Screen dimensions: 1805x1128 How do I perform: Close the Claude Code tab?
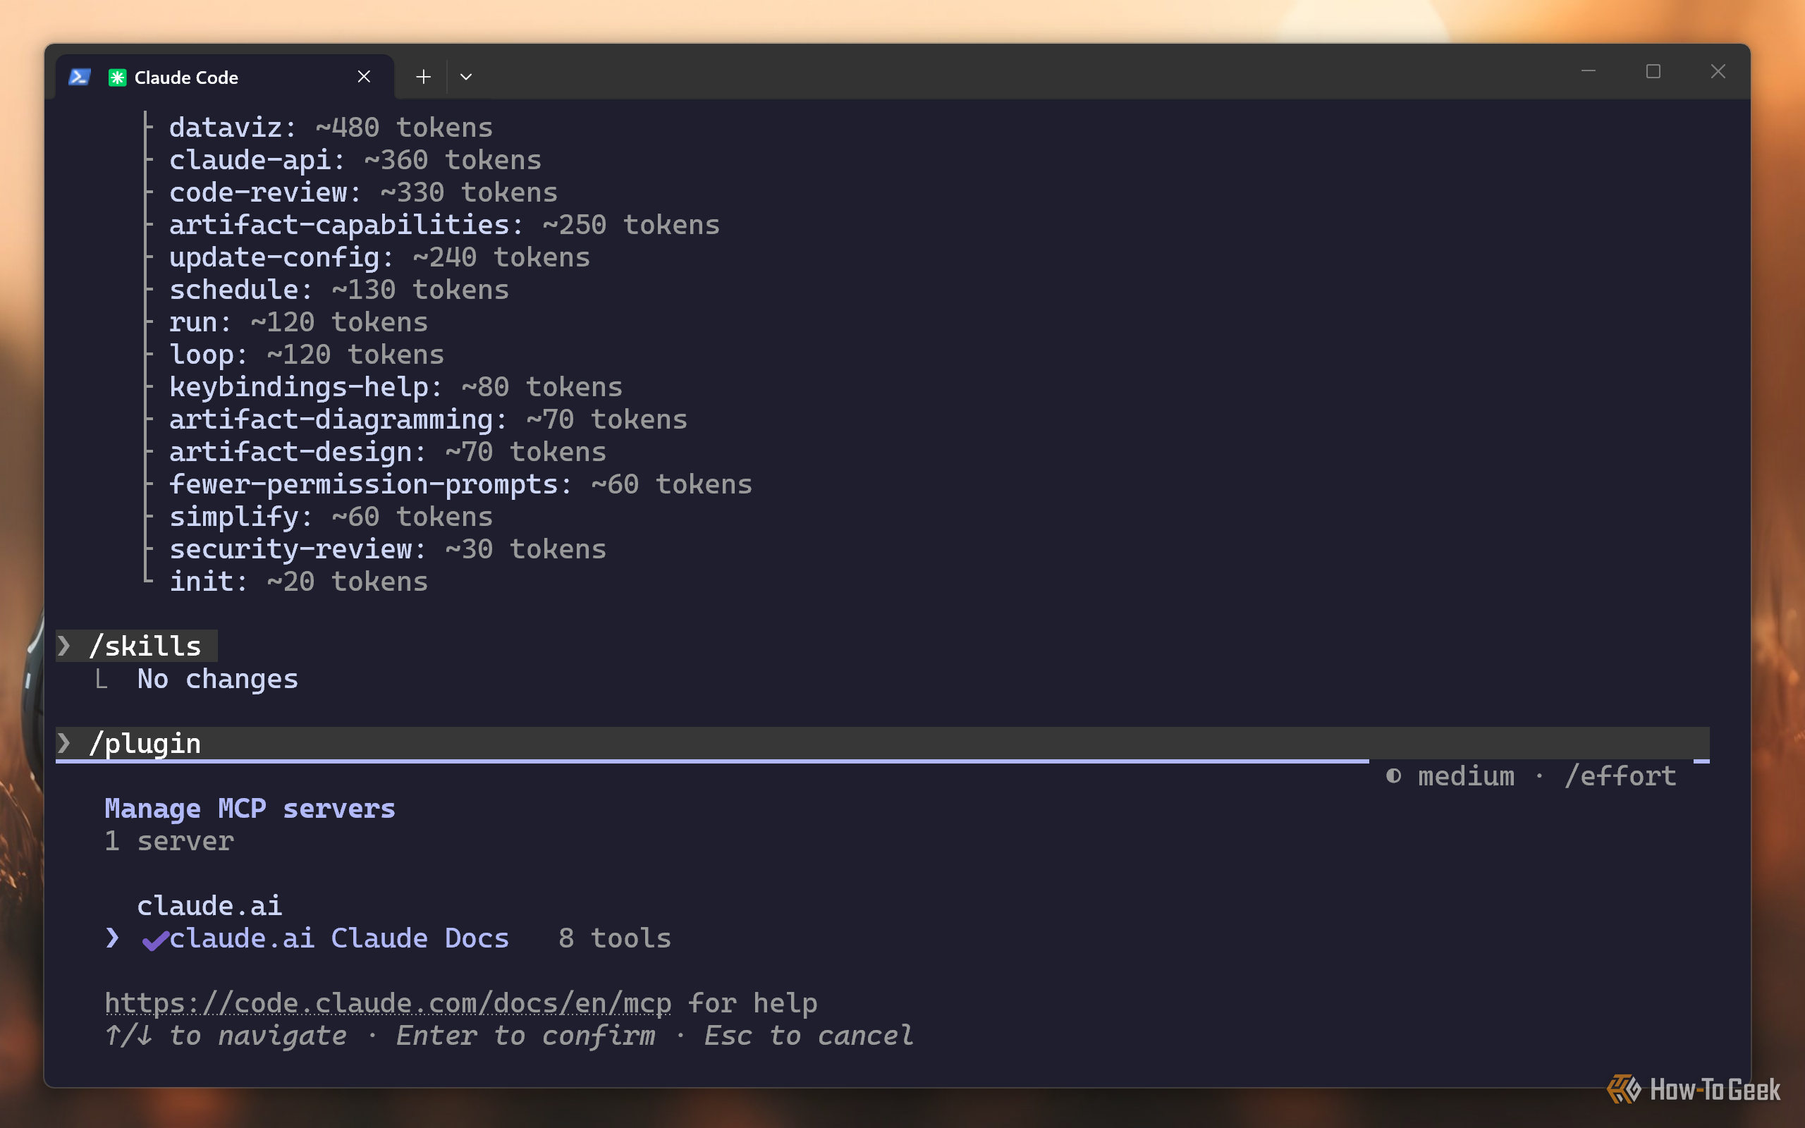[x=364, y=77]
